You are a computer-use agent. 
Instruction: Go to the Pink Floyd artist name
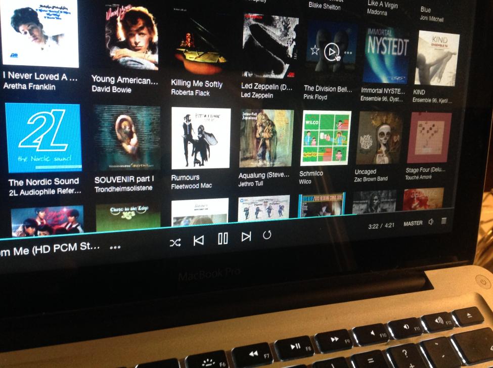point(316,97)
